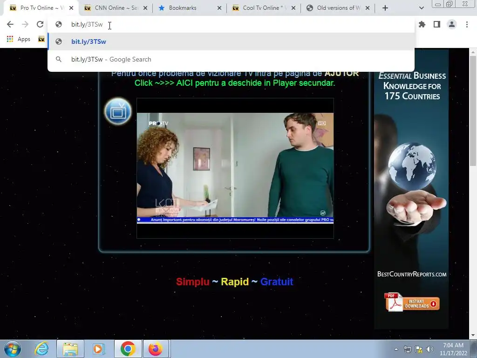This screenshot has height=358, width=477.
Task: Click the forward navigation arrow
Action: [x=25, y=24]
